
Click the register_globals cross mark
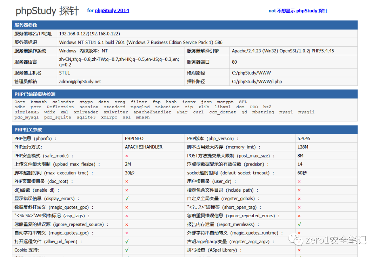click(x=299, y=199)
